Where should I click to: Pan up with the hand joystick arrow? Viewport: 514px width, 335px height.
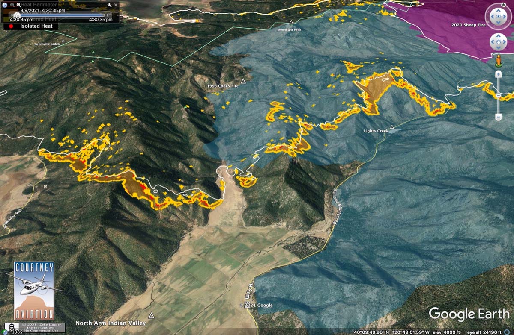(498, 35)
